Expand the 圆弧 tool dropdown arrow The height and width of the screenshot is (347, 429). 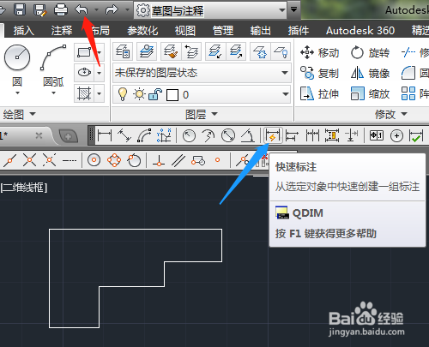coord(53,93)
